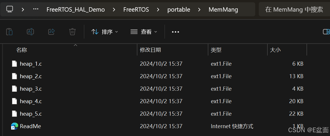This screenshot has height=136, width=330.
Task: Show hidden breadcrumb path ellipsis
Action: [36, 9]
